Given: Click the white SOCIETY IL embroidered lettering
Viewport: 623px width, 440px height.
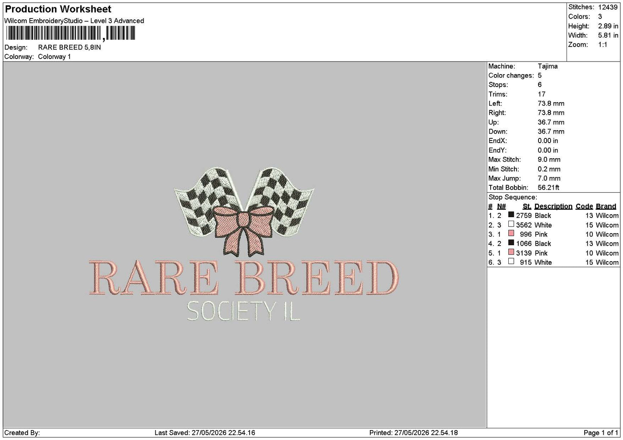Looking at the screenshot, I should (x=244, y=311).
